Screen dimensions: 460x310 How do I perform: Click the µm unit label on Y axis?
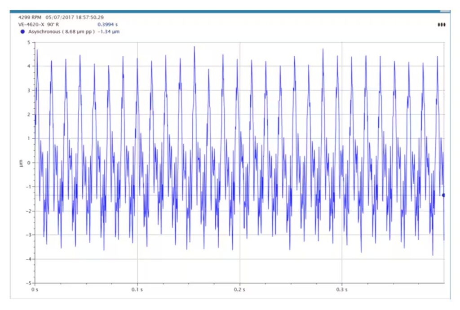point(21,163)
